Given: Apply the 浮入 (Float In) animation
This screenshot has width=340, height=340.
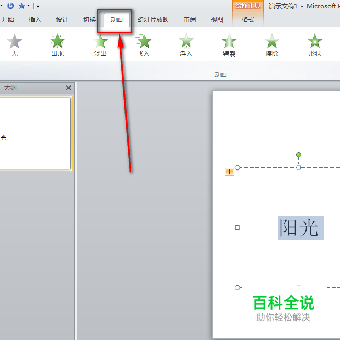Looking at the screenshot, I should point(186,46).
